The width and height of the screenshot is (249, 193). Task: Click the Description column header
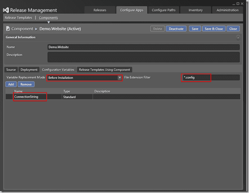click(x=102, y=92)
